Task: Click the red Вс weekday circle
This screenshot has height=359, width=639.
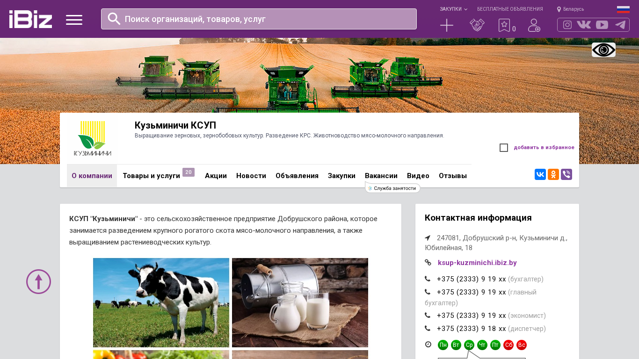Action: coord(522,345)
